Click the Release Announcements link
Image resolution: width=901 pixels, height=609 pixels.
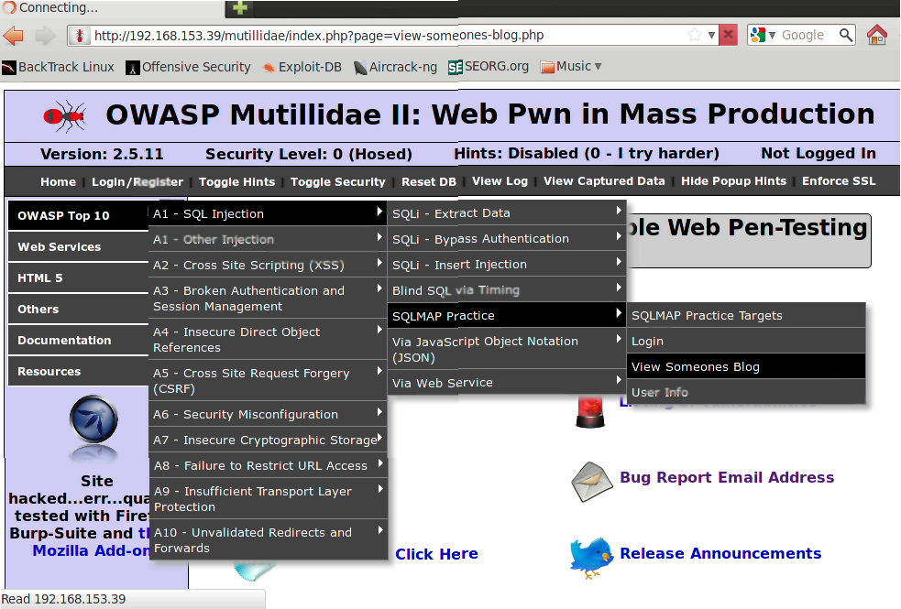[x=720, y=553]
